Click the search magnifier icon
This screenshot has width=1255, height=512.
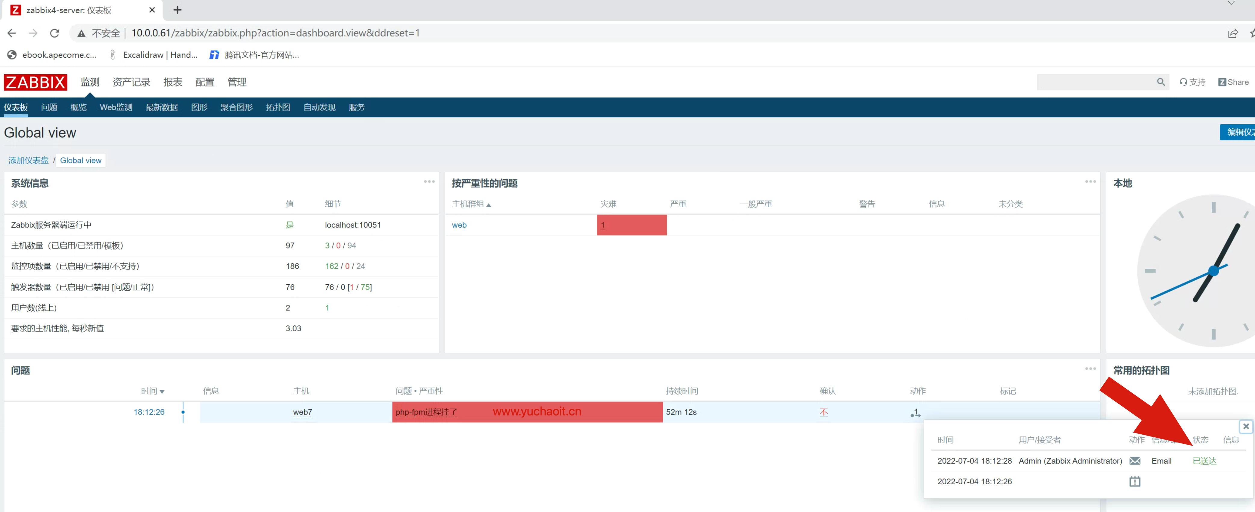pyautogui.click(x=1160, y=82)
